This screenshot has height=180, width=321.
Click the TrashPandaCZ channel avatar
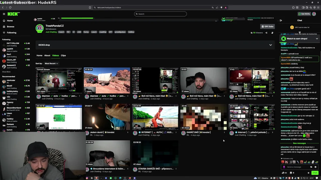(40, 28)
